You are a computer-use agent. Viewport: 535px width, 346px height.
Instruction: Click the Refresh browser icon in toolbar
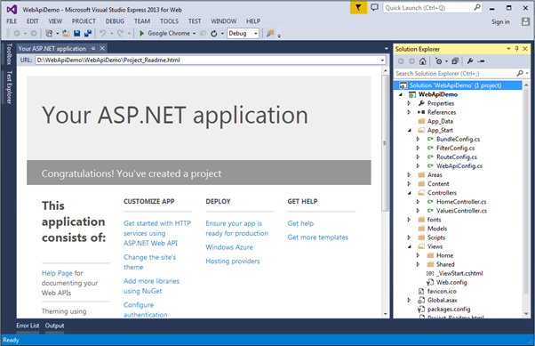point(214,34)
